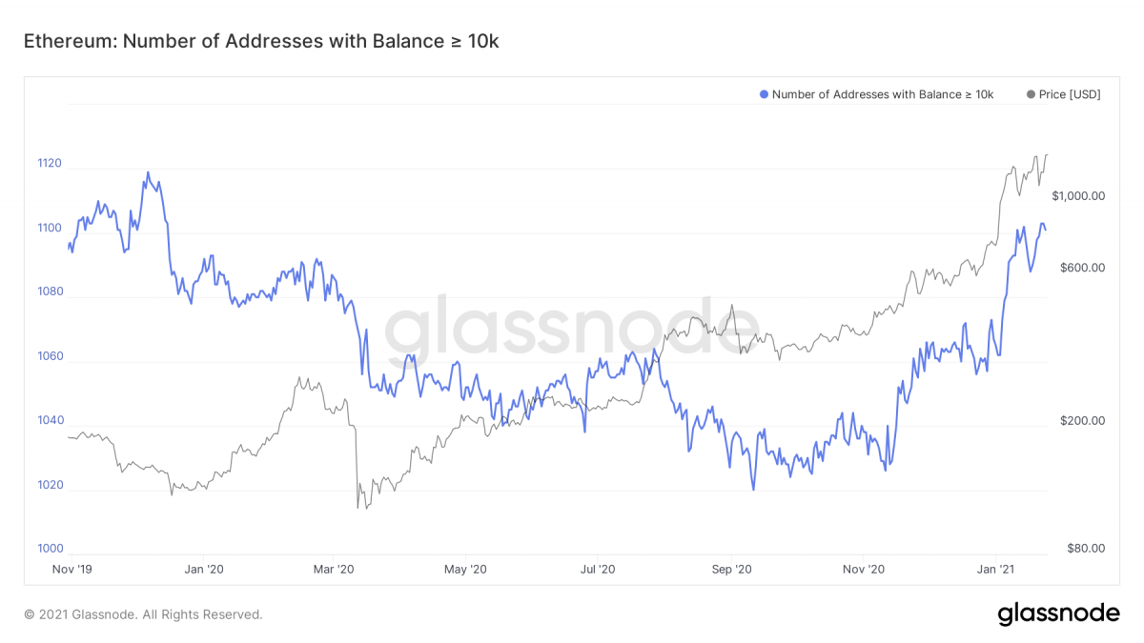The width and height of the screenshot is (1144, 643).
Task: Select the Mar '20 x-axis label
Action: tap(334, 569)
